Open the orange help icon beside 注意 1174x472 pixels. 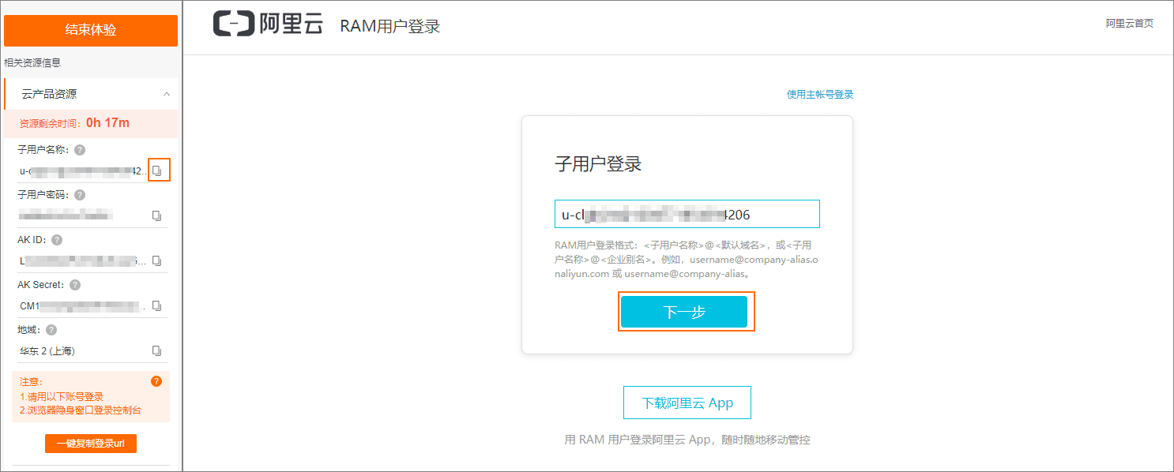(156, 381)
